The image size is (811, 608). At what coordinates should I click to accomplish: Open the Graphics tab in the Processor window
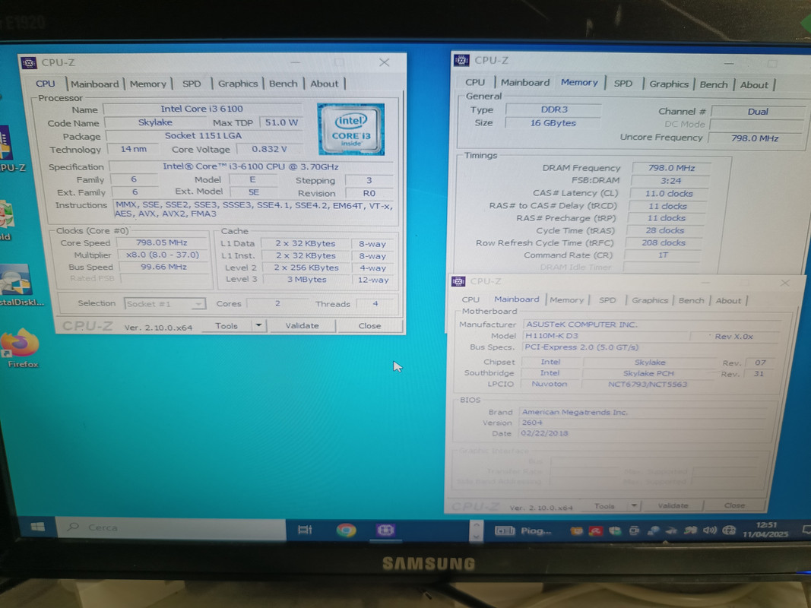237,84
